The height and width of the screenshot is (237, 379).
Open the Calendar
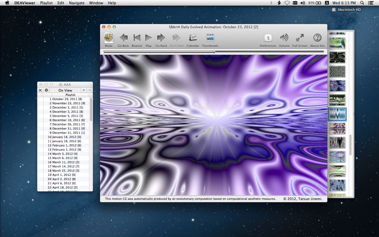coord(193,38)
